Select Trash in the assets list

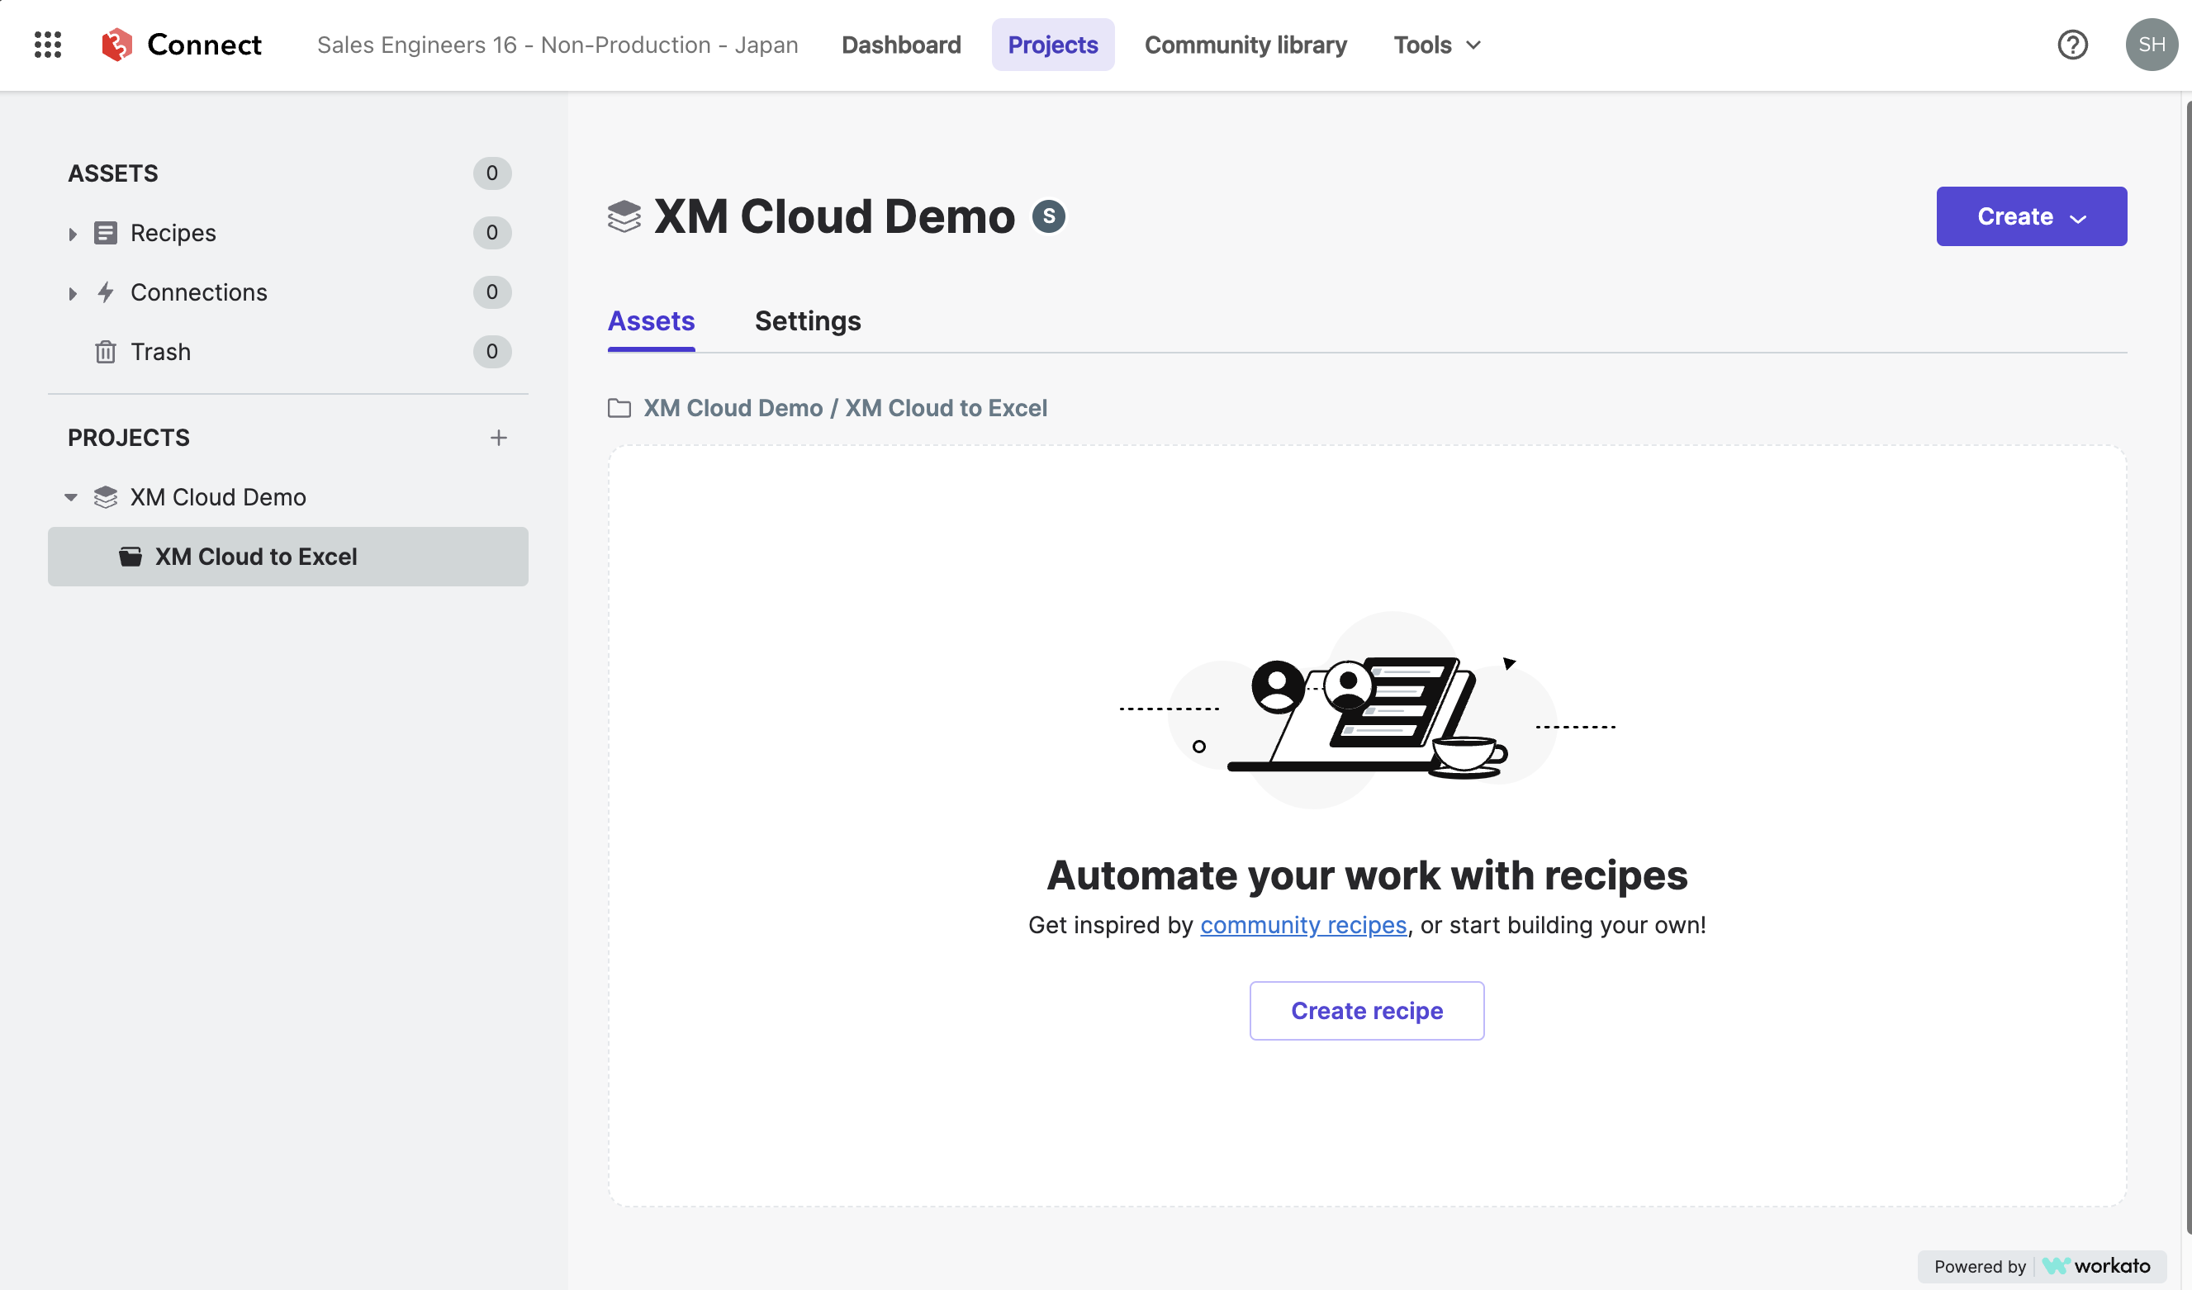click(288, 352)
